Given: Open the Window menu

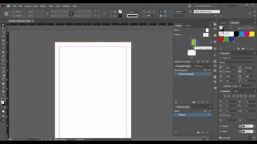Looking at the screenshot, I should (66, 6).
